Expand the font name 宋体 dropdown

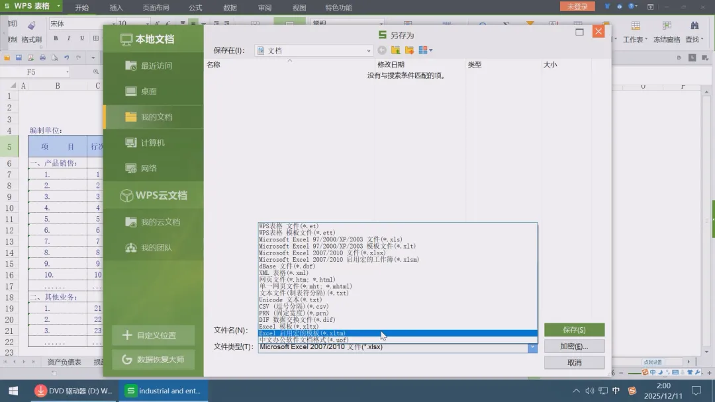[113, 24]
